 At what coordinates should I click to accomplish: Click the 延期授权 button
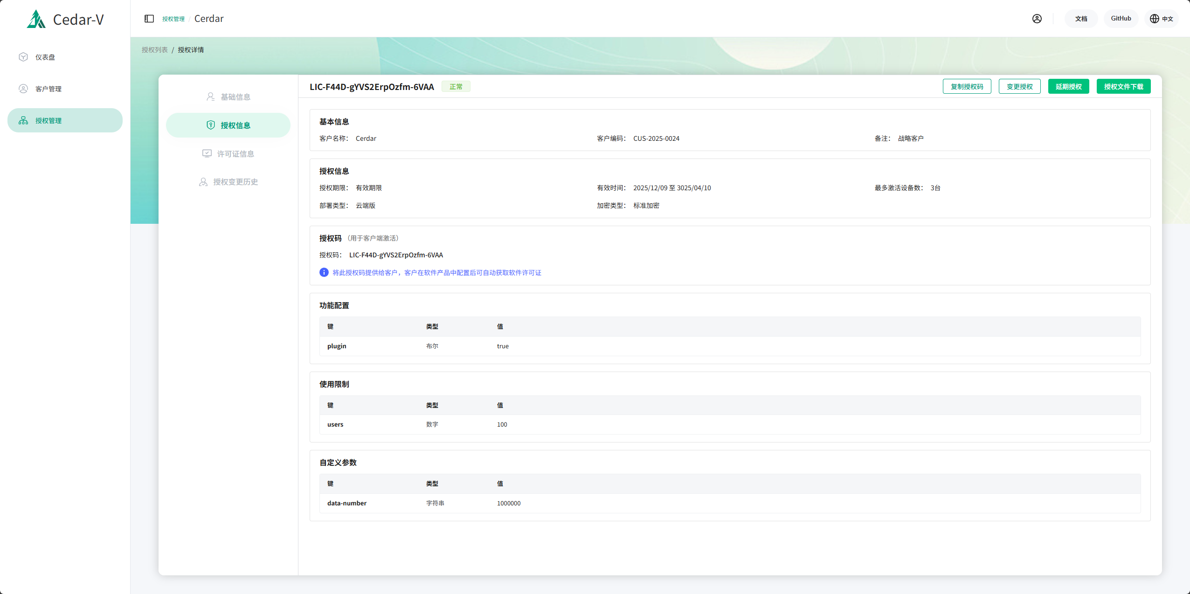[1068, 86]
